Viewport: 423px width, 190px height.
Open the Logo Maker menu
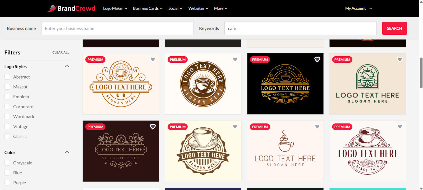click(x=115, y=8)
